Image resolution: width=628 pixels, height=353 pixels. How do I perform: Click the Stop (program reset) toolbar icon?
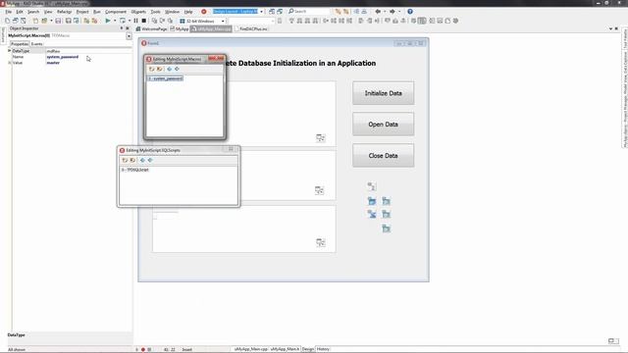click(144, 21)
